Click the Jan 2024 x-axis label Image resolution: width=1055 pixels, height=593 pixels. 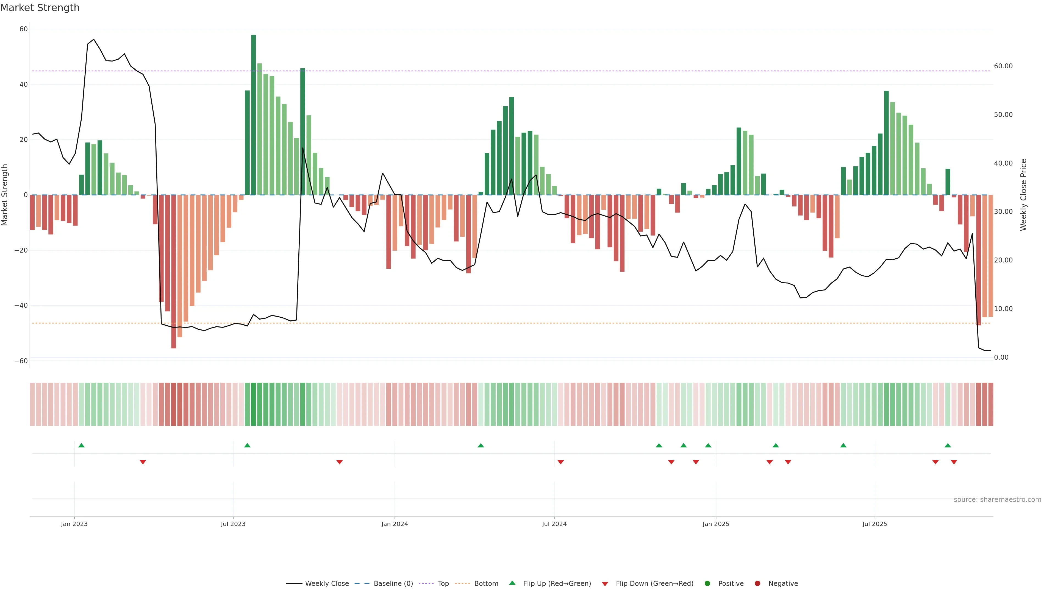click(395, 524)
